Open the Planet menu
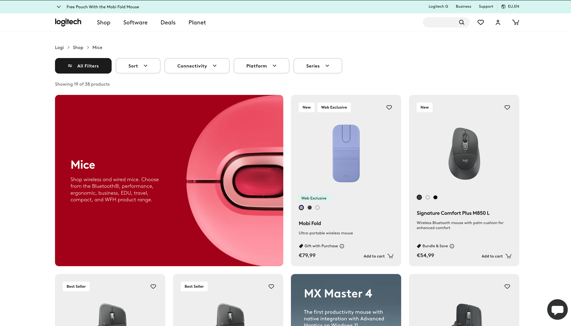Screen dimensions: 571x326 click(x=197, y=22)
